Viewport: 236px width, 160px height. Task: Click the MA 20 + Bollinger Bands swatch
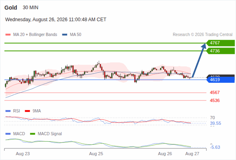(x=8, y=35)
